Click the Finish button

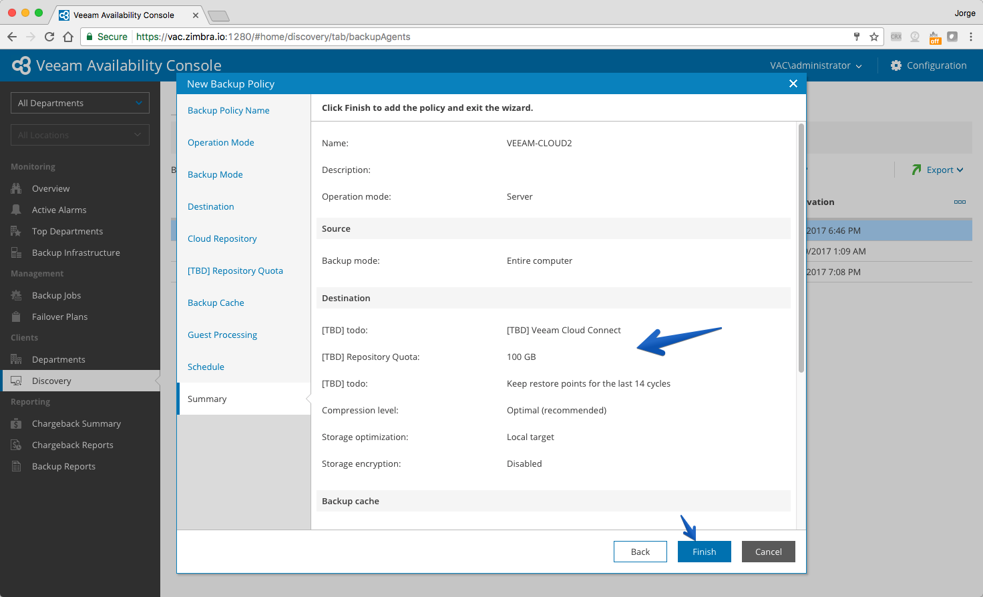[704, 552]
